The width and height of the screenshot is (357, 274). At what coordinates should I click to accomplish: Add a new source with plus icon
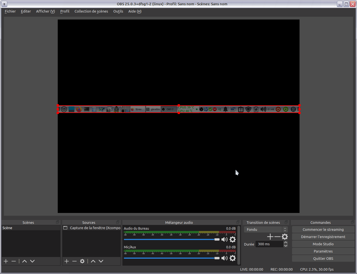[67, 261]
